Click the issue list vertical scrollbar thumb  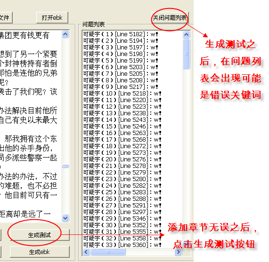point(186,54)
